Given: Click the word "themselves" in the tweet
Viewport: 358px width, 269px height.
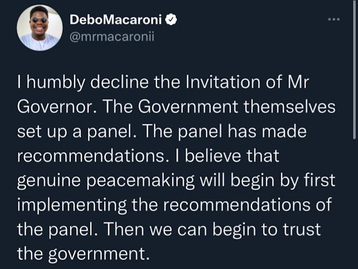Looking at the screenshot, I should pyautogui.click(x=289, y=107).
